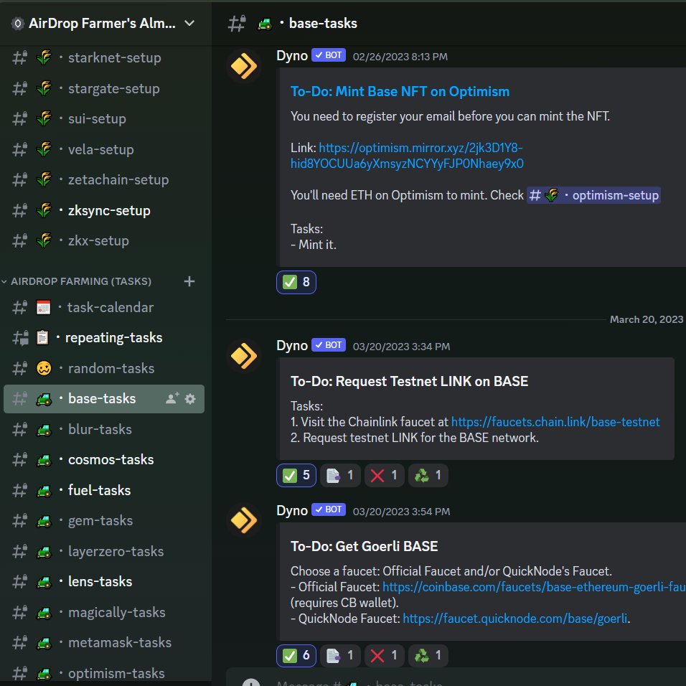Click Dyno's avatar on the 3:54 PM message

click(244, 521)
